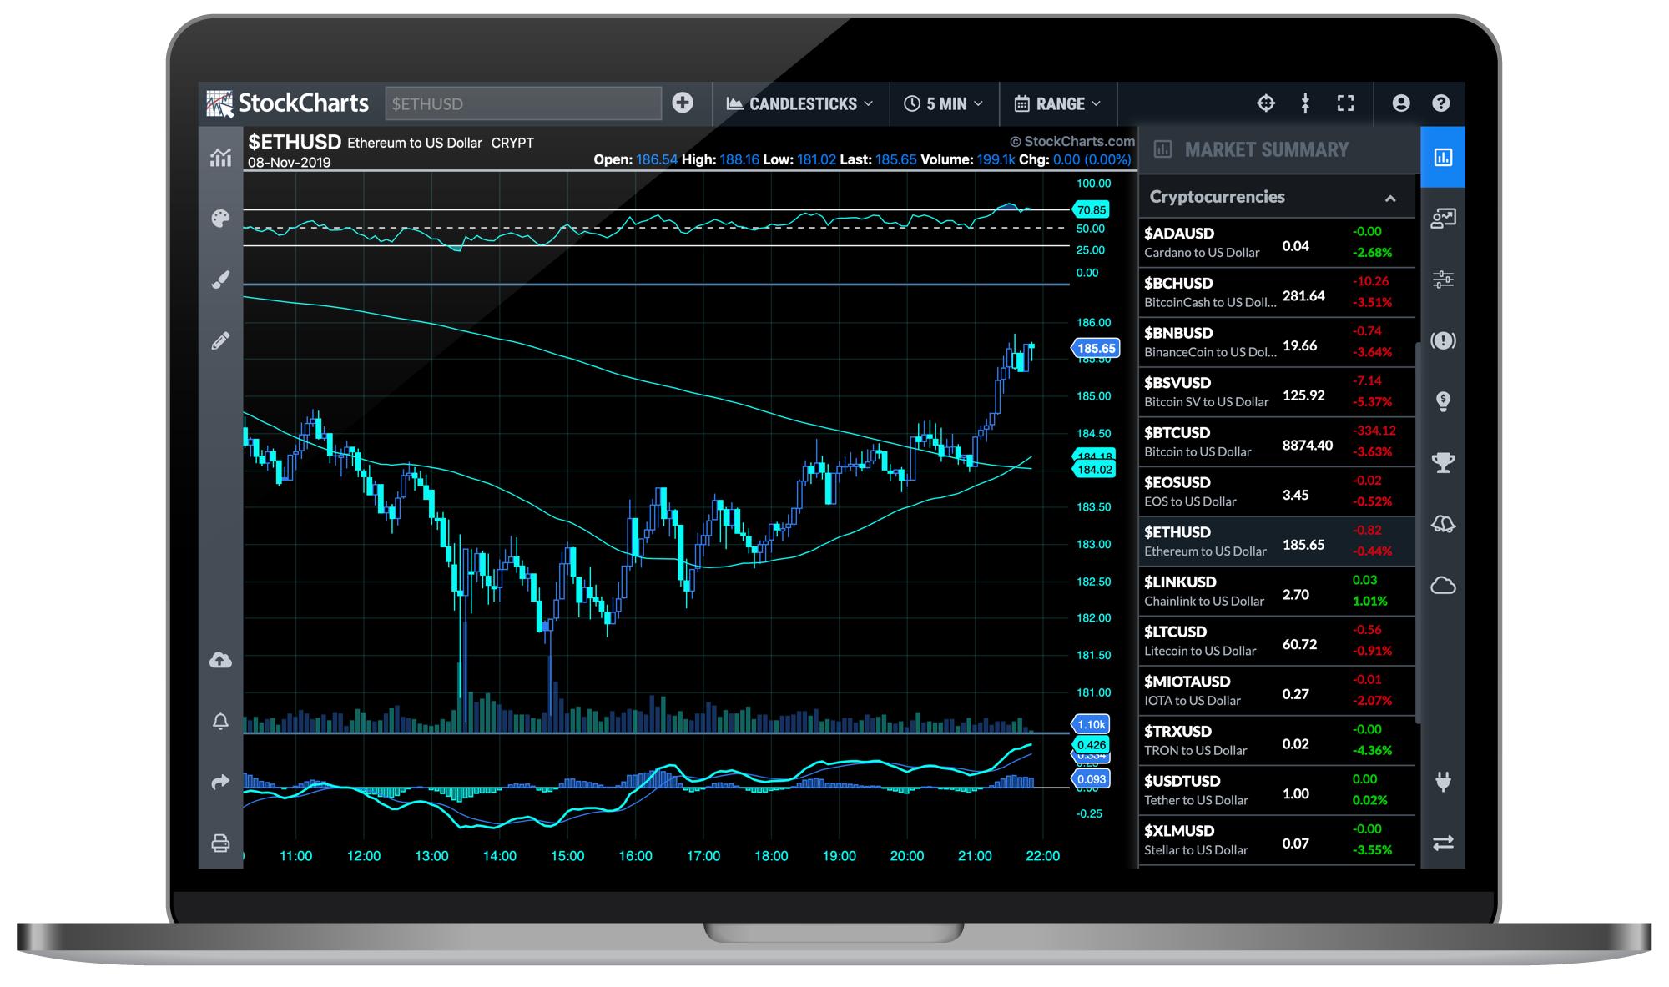Click the share arrow icon
The height and width of the screenshot is (987, 1669).
[x=220, y=783]
